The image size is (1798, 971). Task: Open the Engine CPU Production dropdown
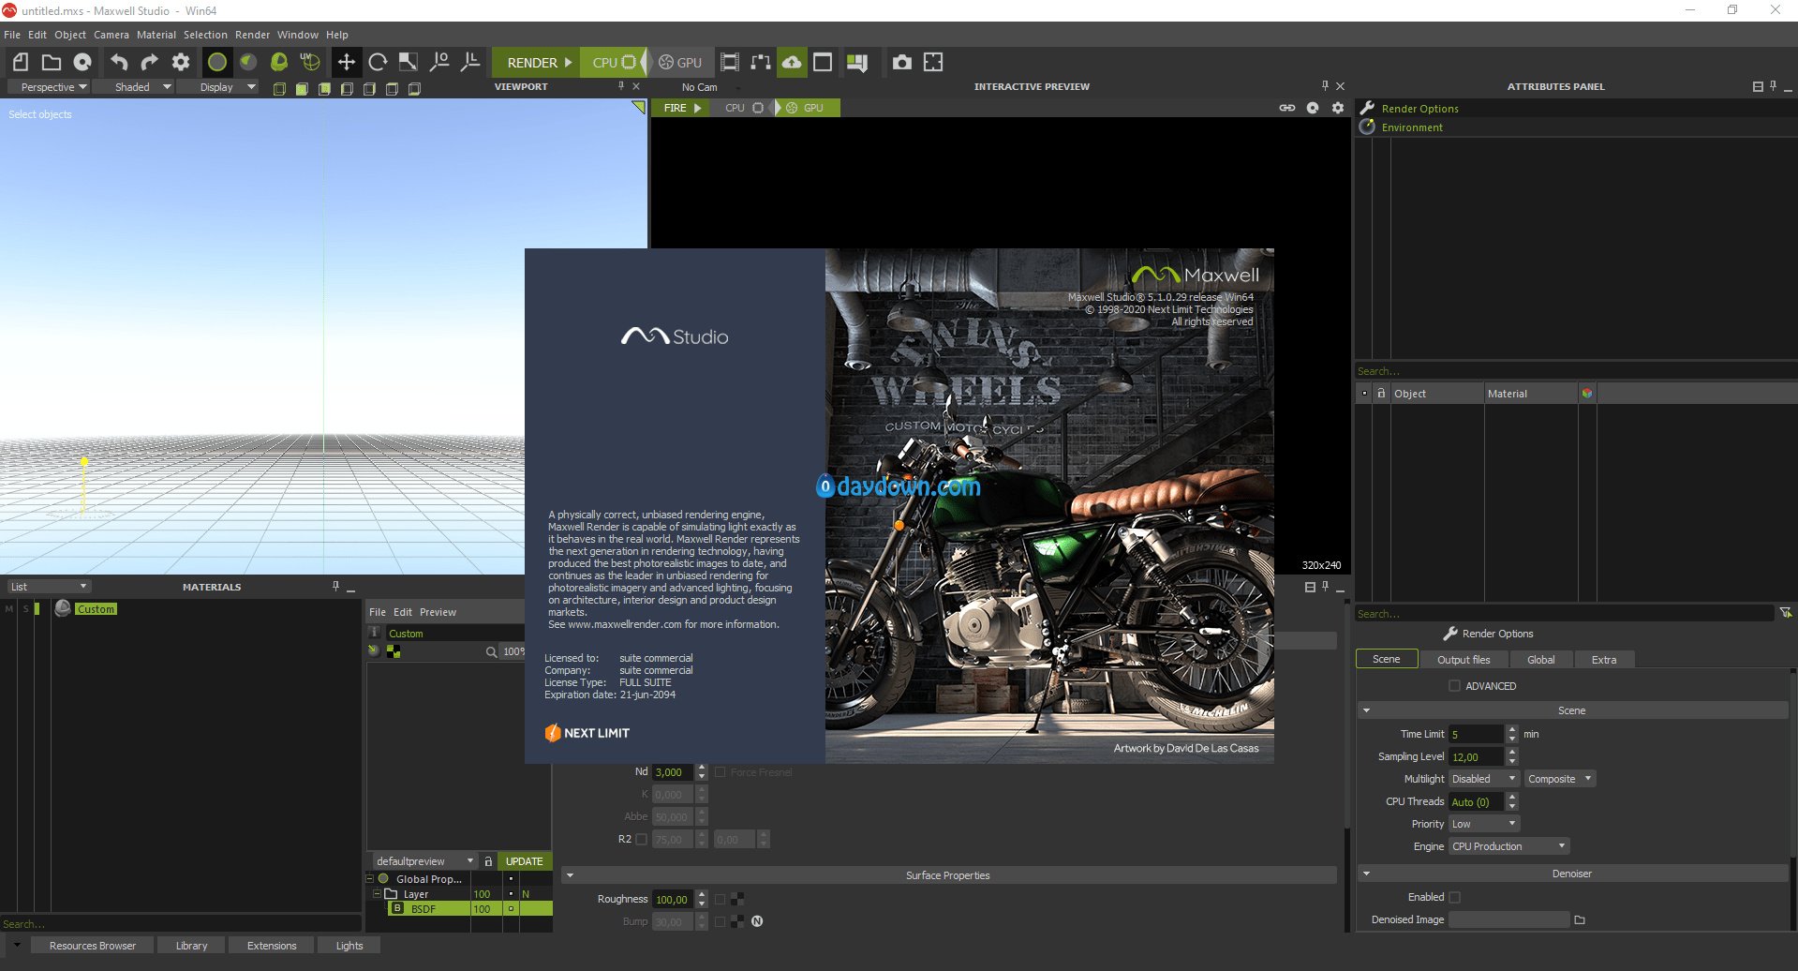(x=1508, y=846)
